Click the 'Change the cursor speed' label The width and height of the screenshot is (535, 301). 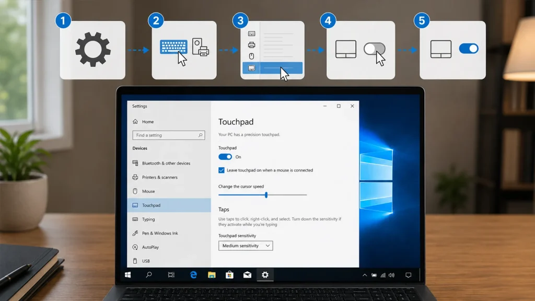[241, 187]
